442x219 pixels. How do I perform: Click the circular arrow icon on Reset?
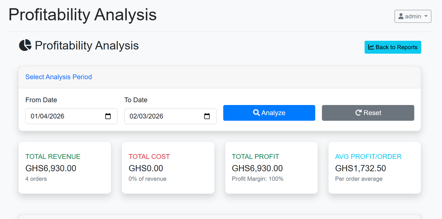coord(358,113)
